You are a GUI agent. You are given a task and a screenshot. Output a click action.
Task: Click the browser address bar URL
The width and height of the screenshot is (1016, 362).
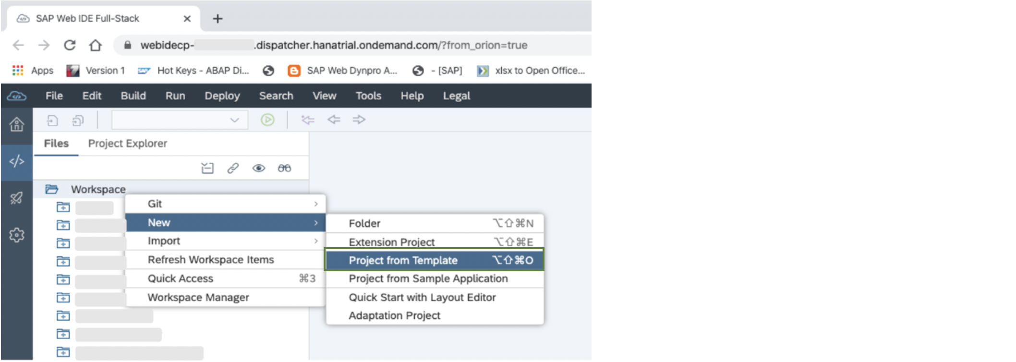[x=334, y=45]
